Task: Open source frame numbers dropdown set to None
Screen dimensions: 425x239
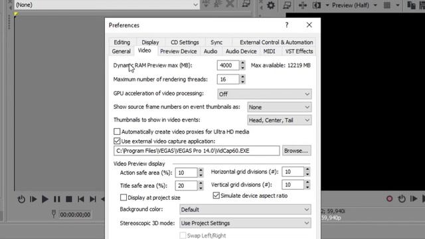Action: click(x=279, y=108)
